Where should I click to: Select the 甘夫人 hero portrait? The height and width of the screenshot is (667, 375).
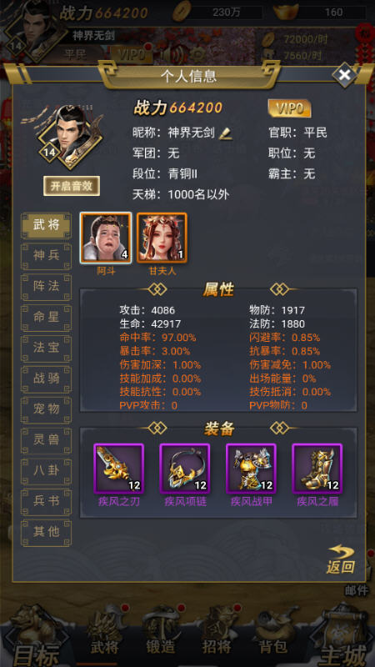[162, 238]
